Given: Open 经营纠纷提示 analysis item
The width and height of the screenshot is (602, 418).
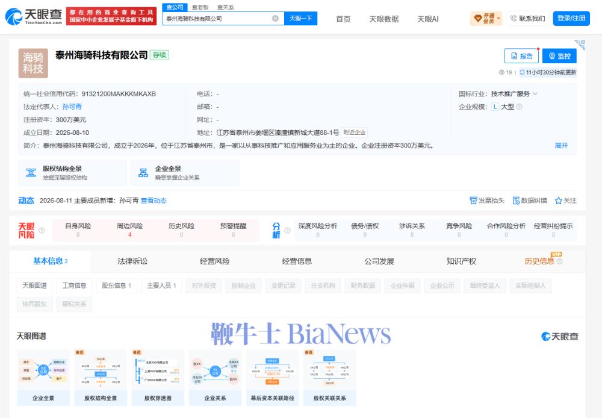Looking at the screenshot, I should click(553, 230).
